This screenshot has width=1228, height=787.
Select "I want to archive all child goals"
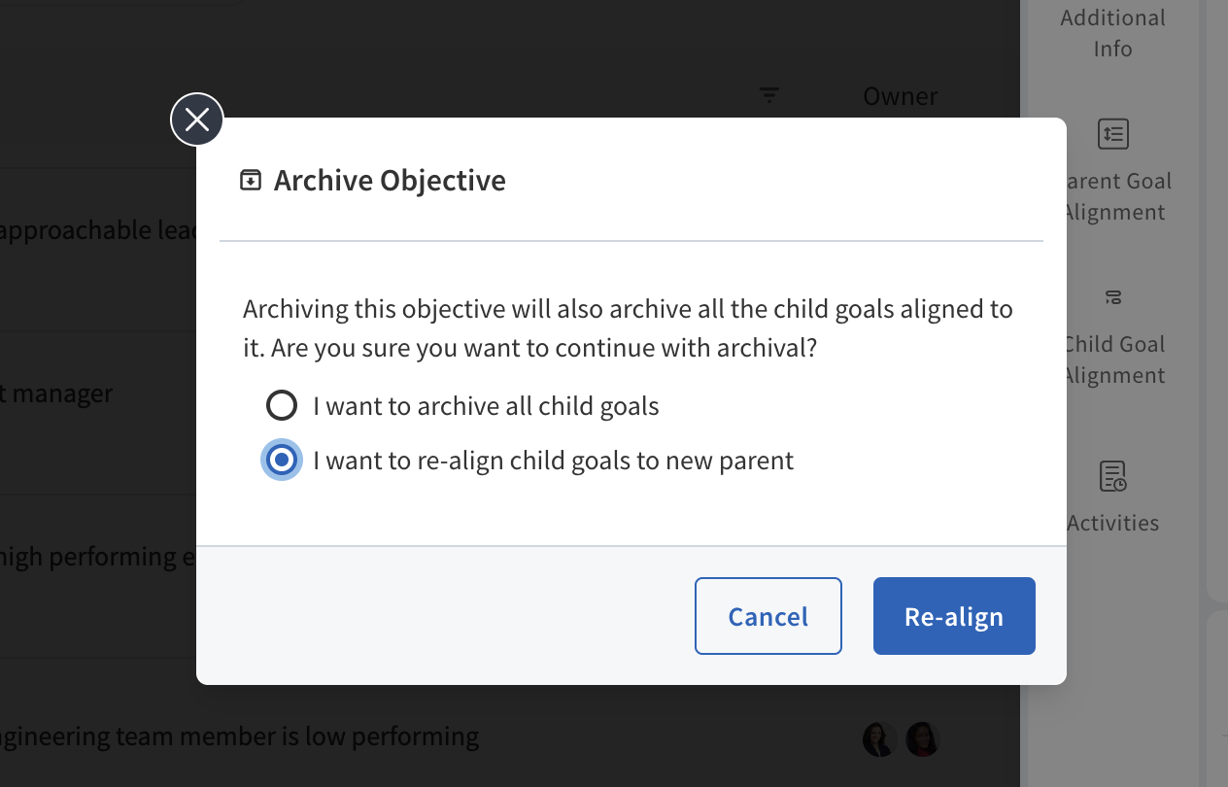(282, 405)
